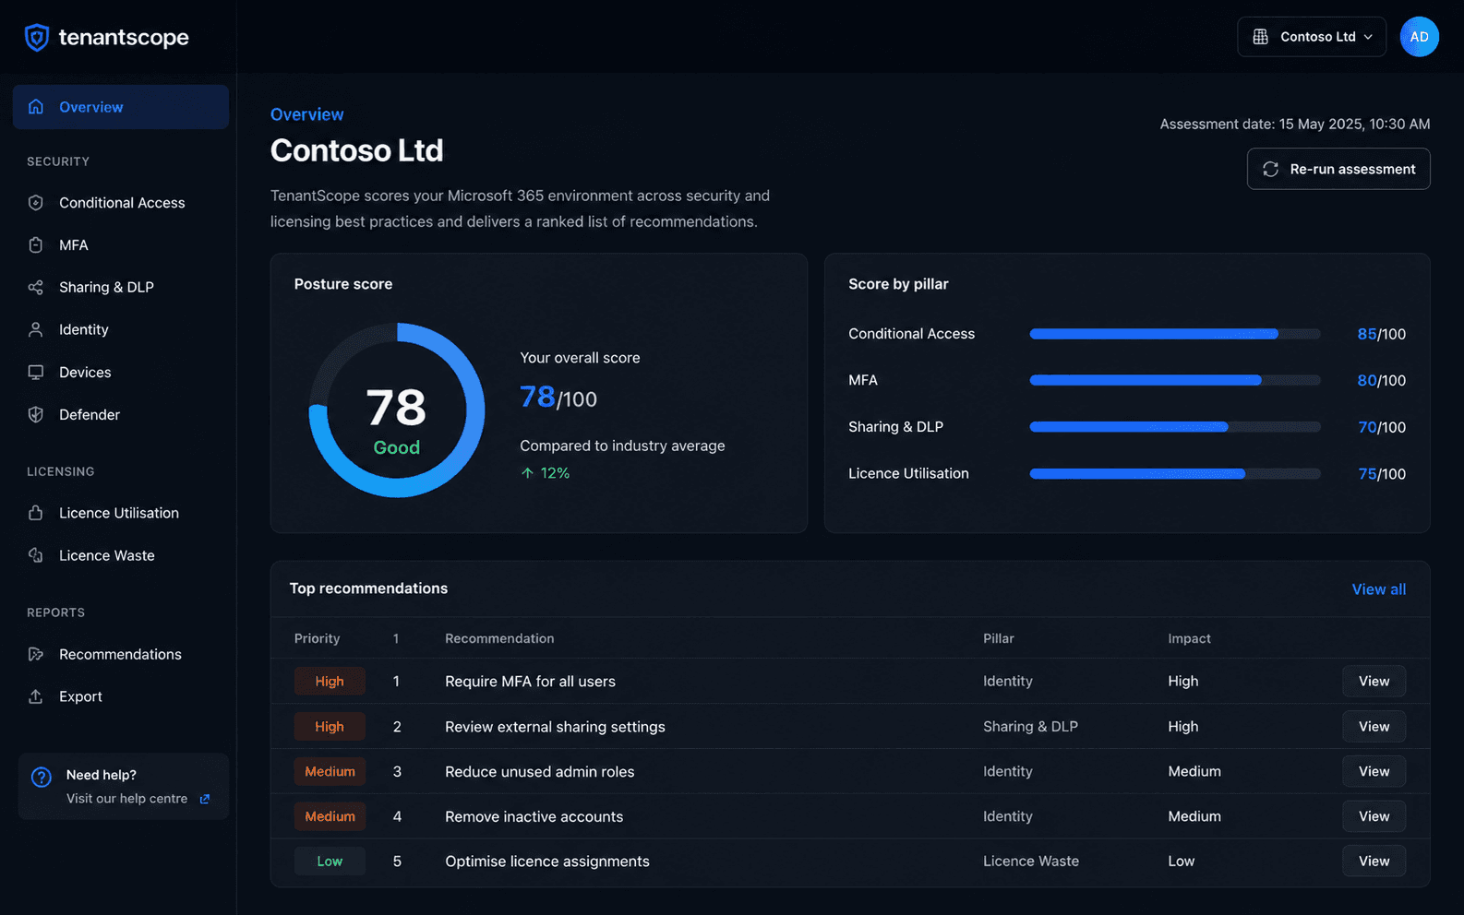Click the Licence Utilisation progress bar
1464x915 pixels.
[1175, 473]
